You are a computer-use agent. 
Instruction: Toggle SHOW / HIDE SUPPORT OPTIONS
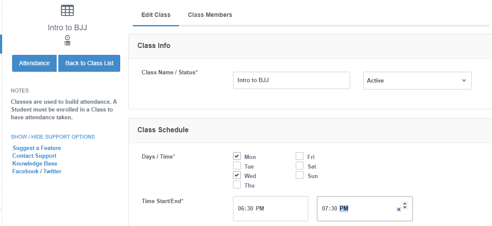(x=53, y=137)
